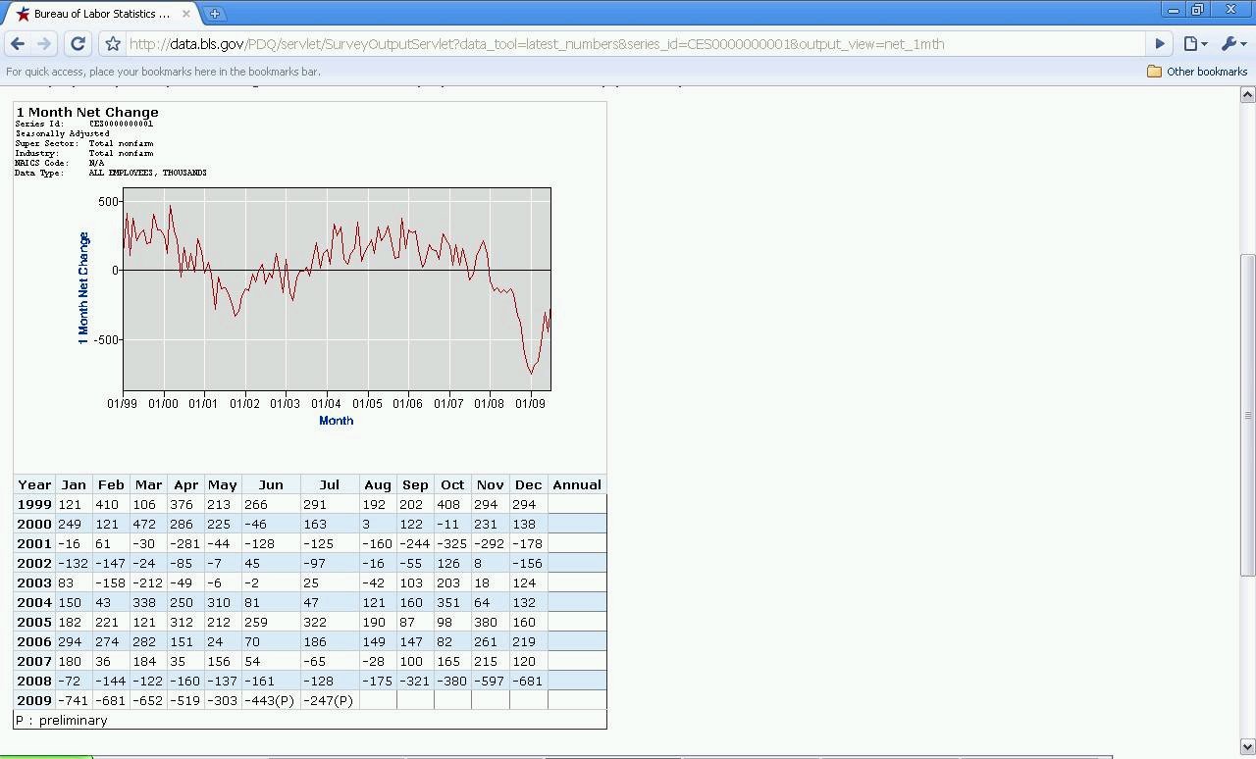Image resolution: width=1256 pixels, height=759 pixels.
Task: Go forward to the next page
Action: 44,43
